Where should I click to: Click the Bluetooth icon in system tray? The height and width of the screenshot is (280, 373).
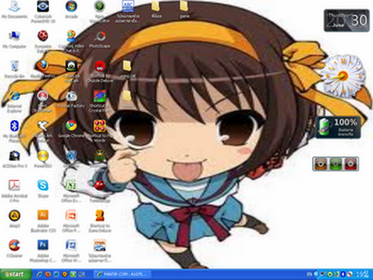click(x=343, y=275)
